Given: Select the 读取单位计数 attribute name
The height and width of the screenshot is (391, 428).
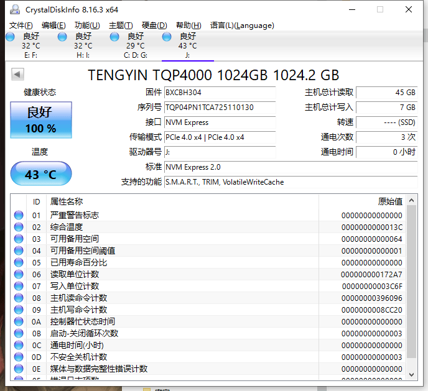Looking at the screenshot, I should point(75,274).
